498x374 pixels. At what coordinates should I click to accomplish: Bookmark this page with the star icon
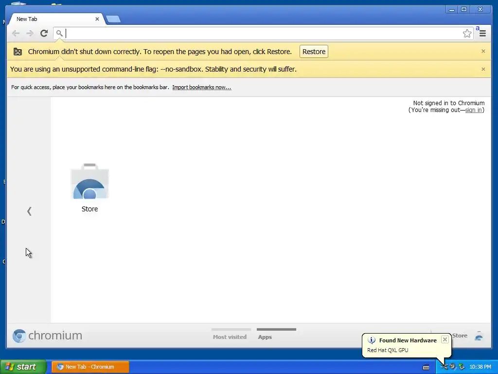point(467,34)
